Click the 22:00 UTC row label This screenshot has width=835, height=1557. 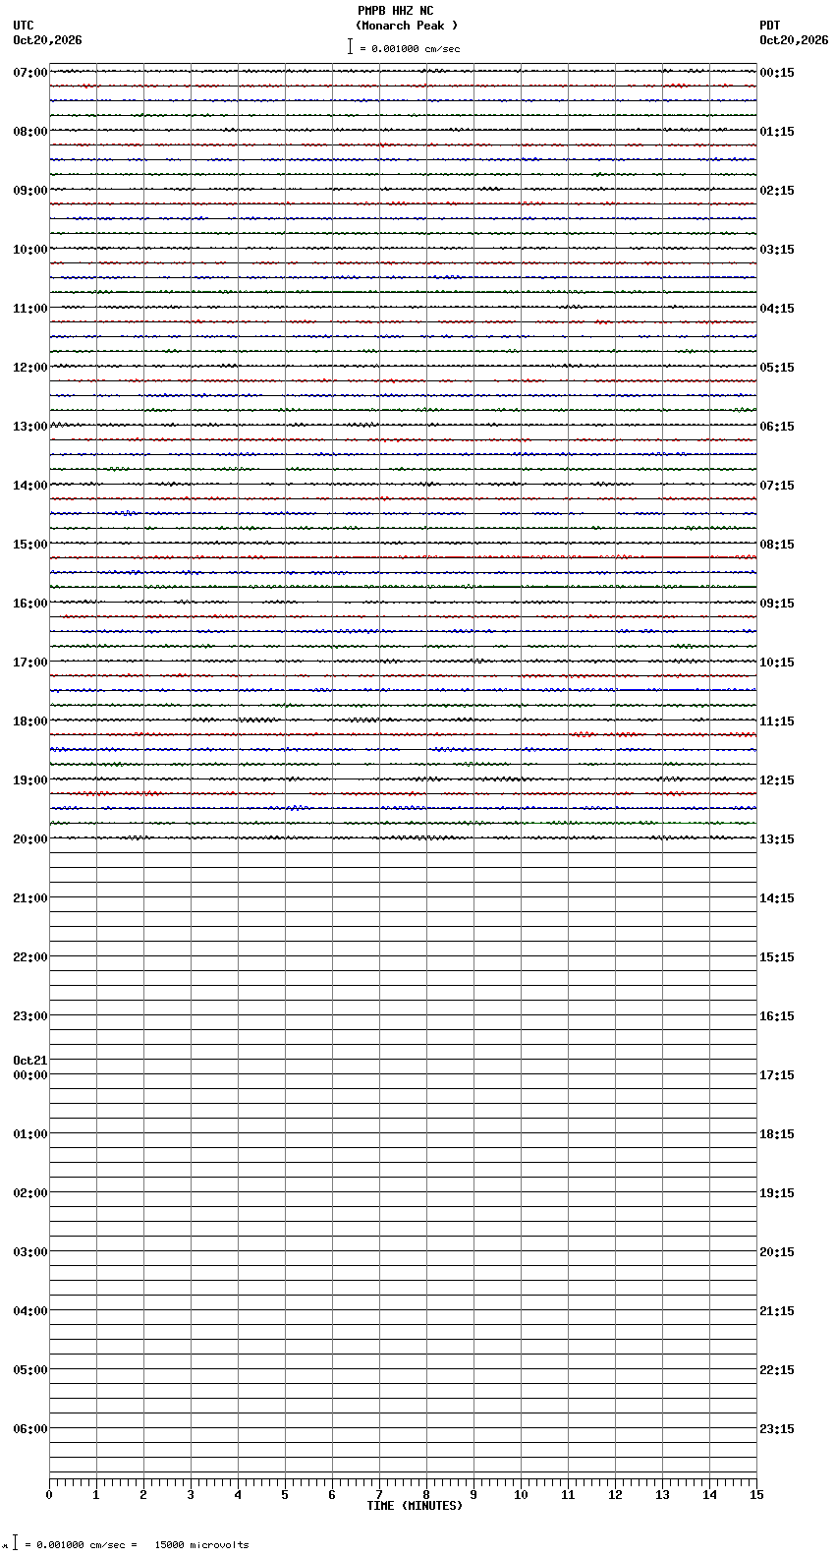30,957
